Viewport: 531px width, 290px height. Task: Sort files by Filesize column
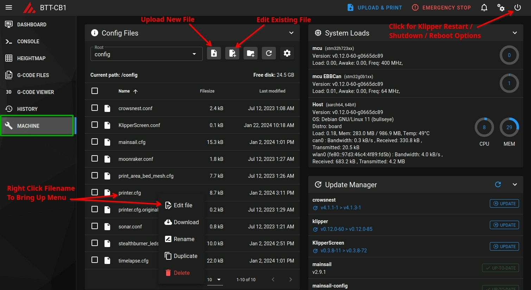click(207, 91)
